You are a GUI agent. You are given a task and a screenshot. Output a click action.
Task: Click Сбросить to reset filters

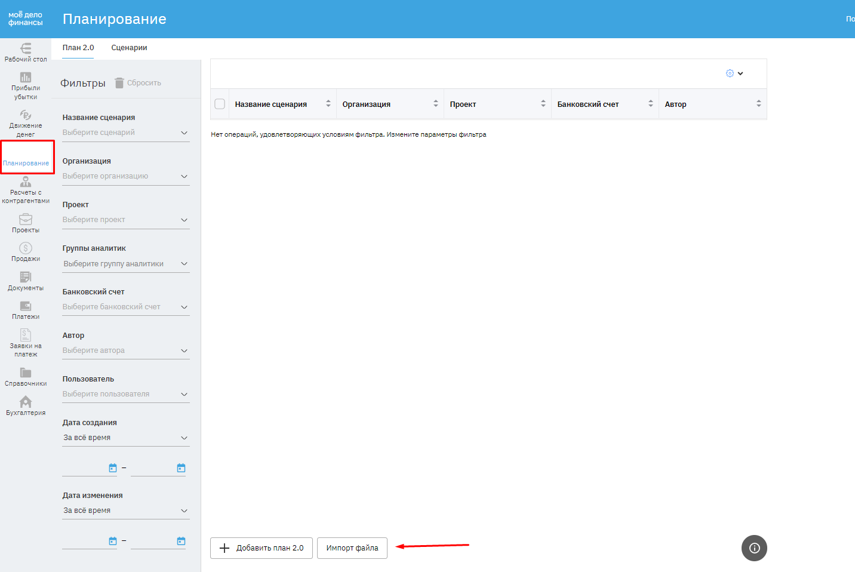(144, 83)
